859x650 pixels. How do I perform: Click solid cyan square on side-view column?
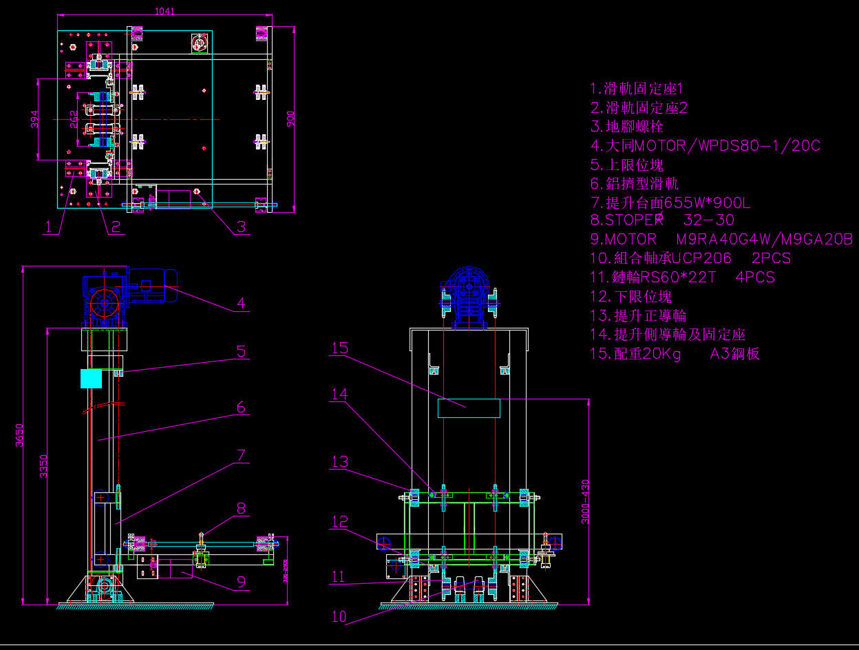[x=91, y=379]
